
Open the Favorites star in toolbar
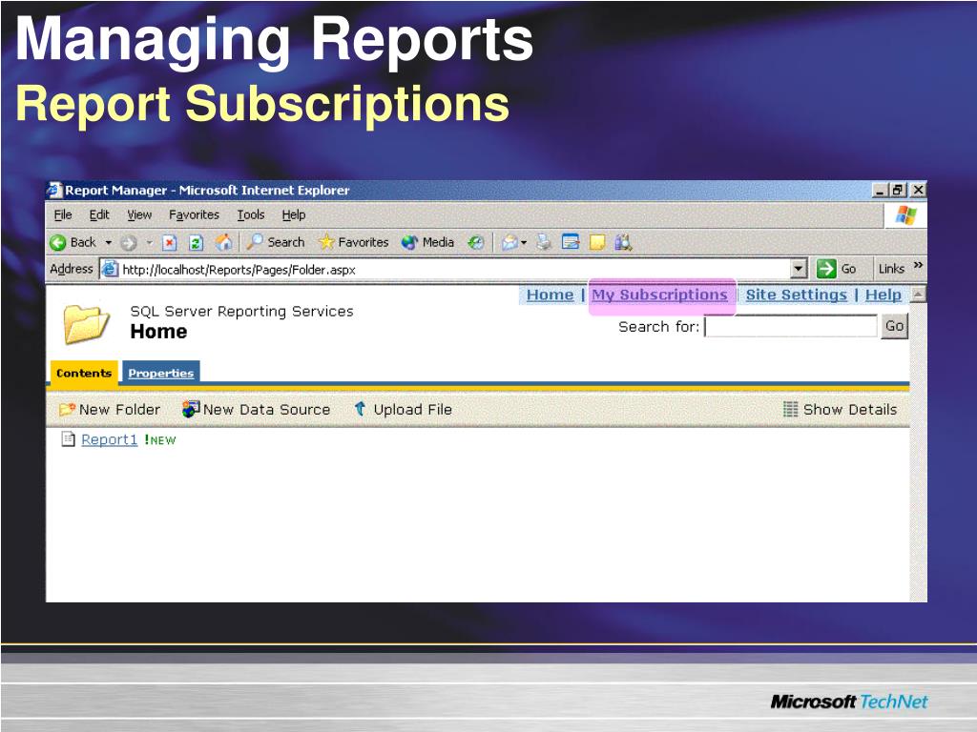tap(353, 242)
